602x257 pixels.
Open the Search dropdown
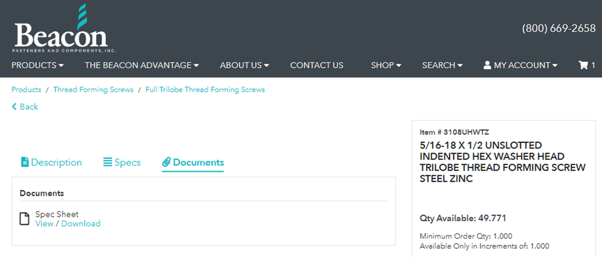click(x=442, y=65)
